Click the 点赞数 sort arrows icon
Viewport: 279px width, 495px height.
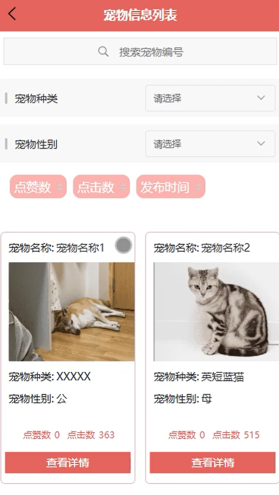click(x=60, y=187)
